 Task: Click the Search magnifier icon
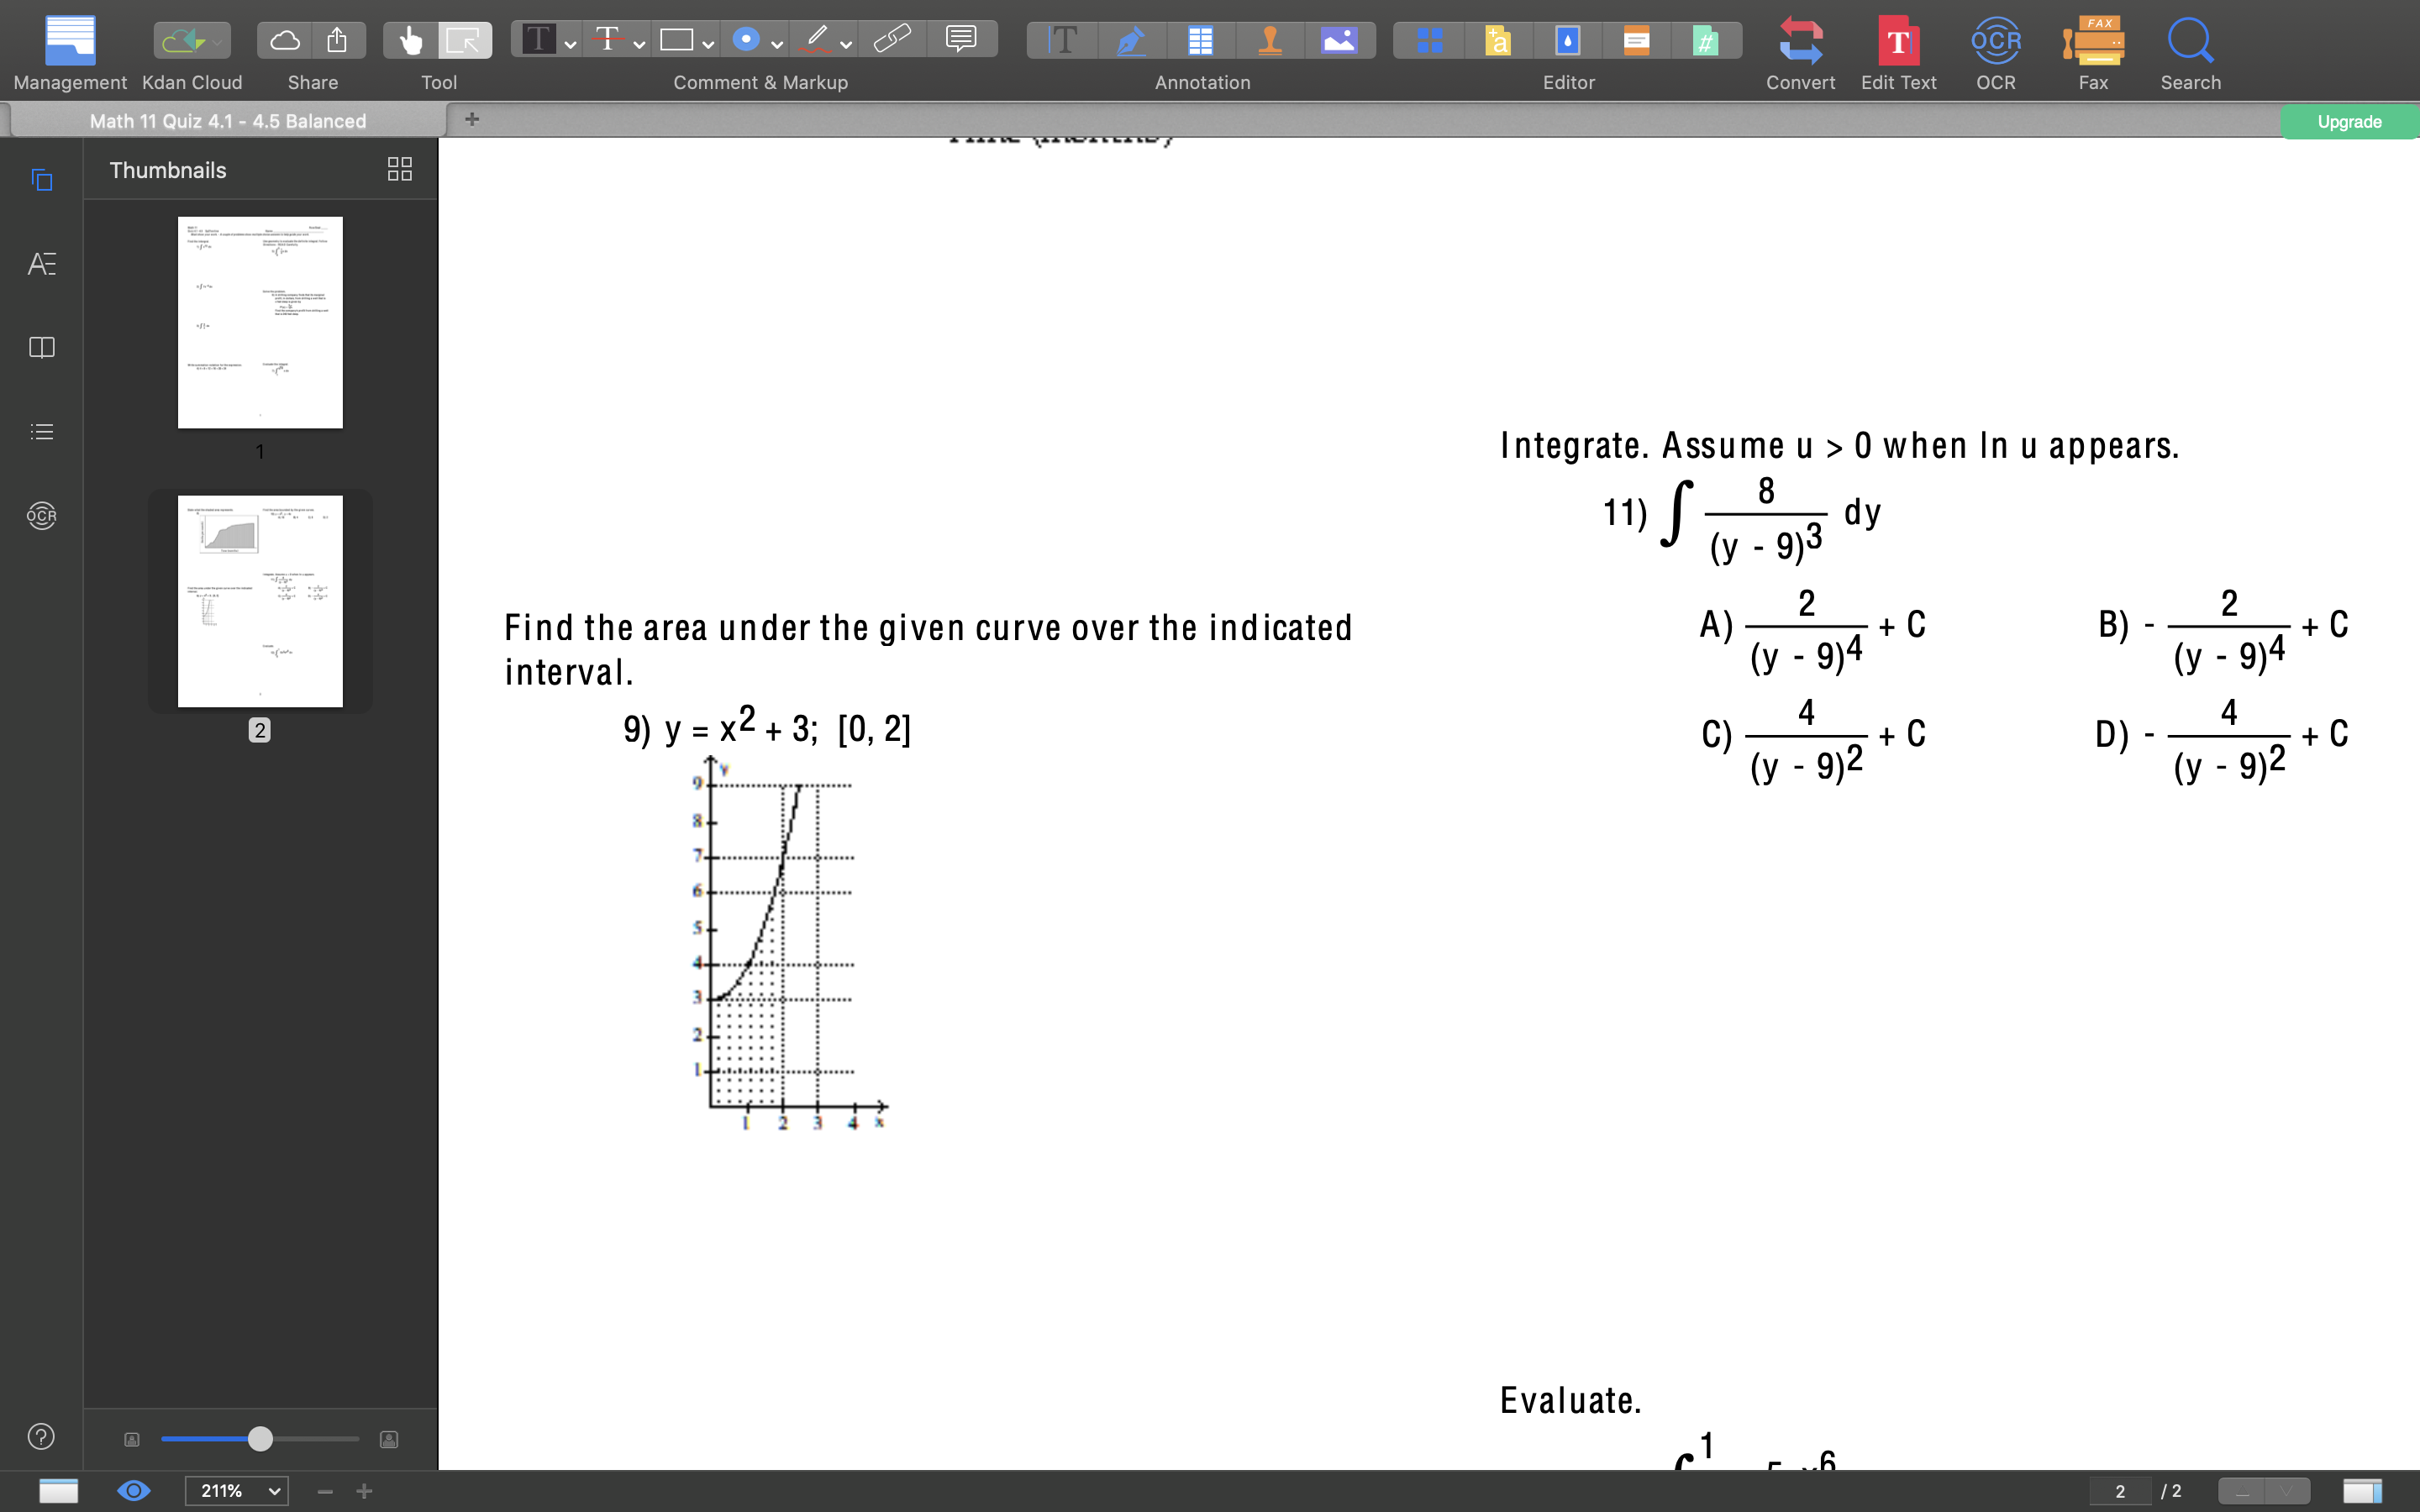(x=2190, y=42)
